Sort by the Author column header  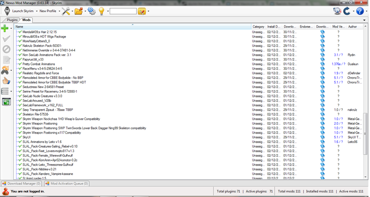(355, 27)
